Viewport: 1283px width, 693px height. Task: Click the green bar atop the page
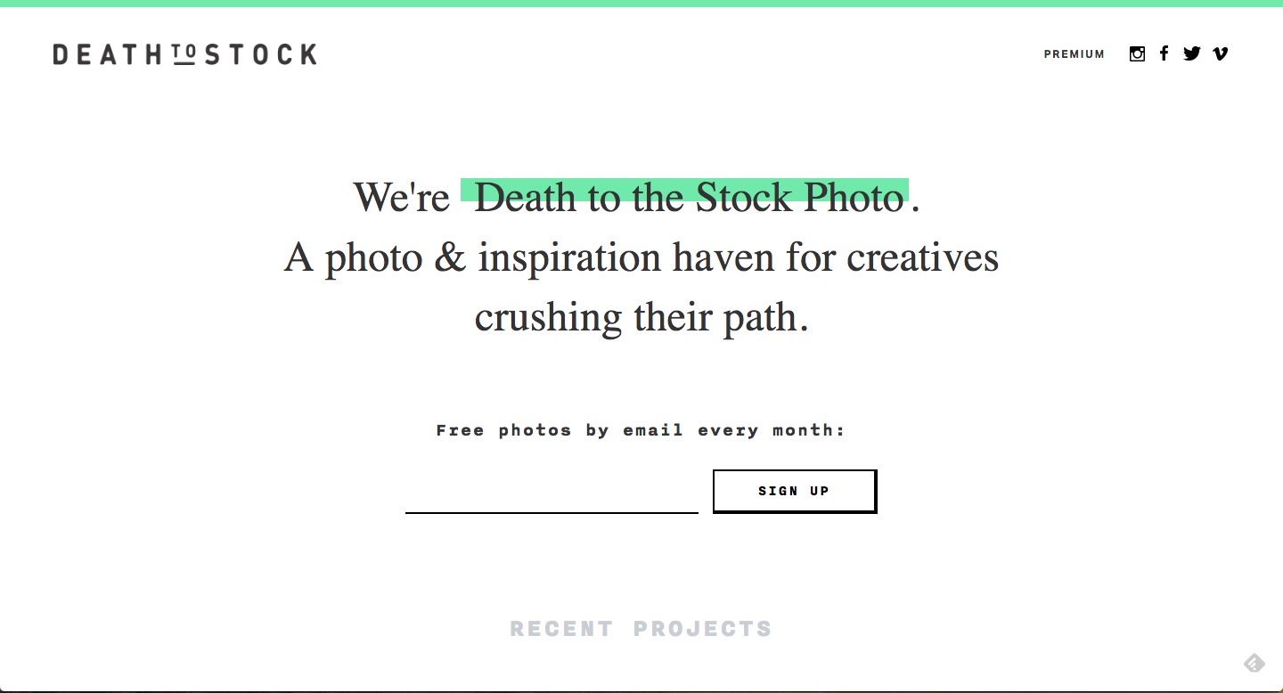pos(641,4)
